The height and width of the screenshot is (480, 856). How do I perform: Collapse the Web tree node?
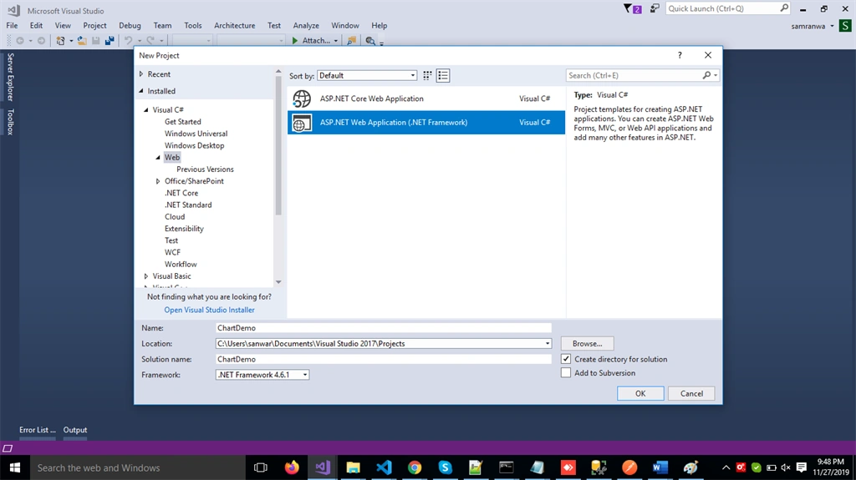158,157
